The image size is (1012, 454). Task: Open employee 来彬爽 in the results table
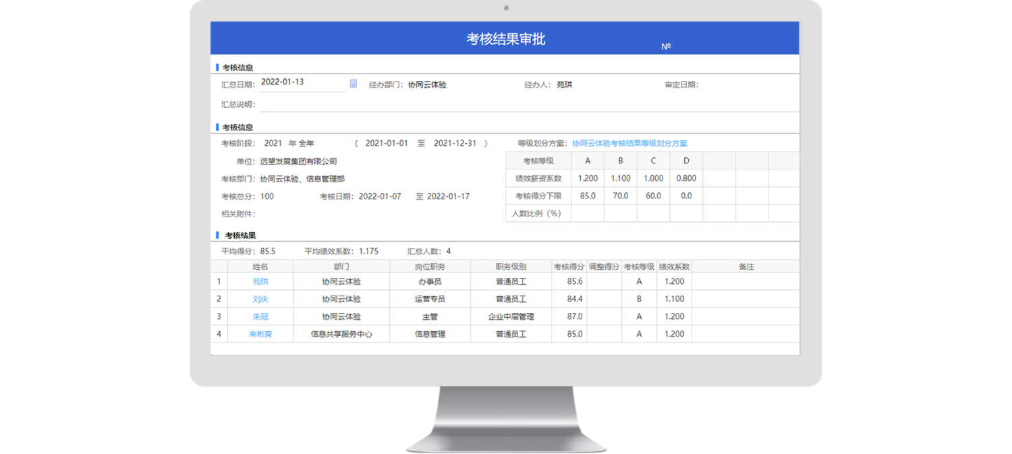tap(260, 335)
